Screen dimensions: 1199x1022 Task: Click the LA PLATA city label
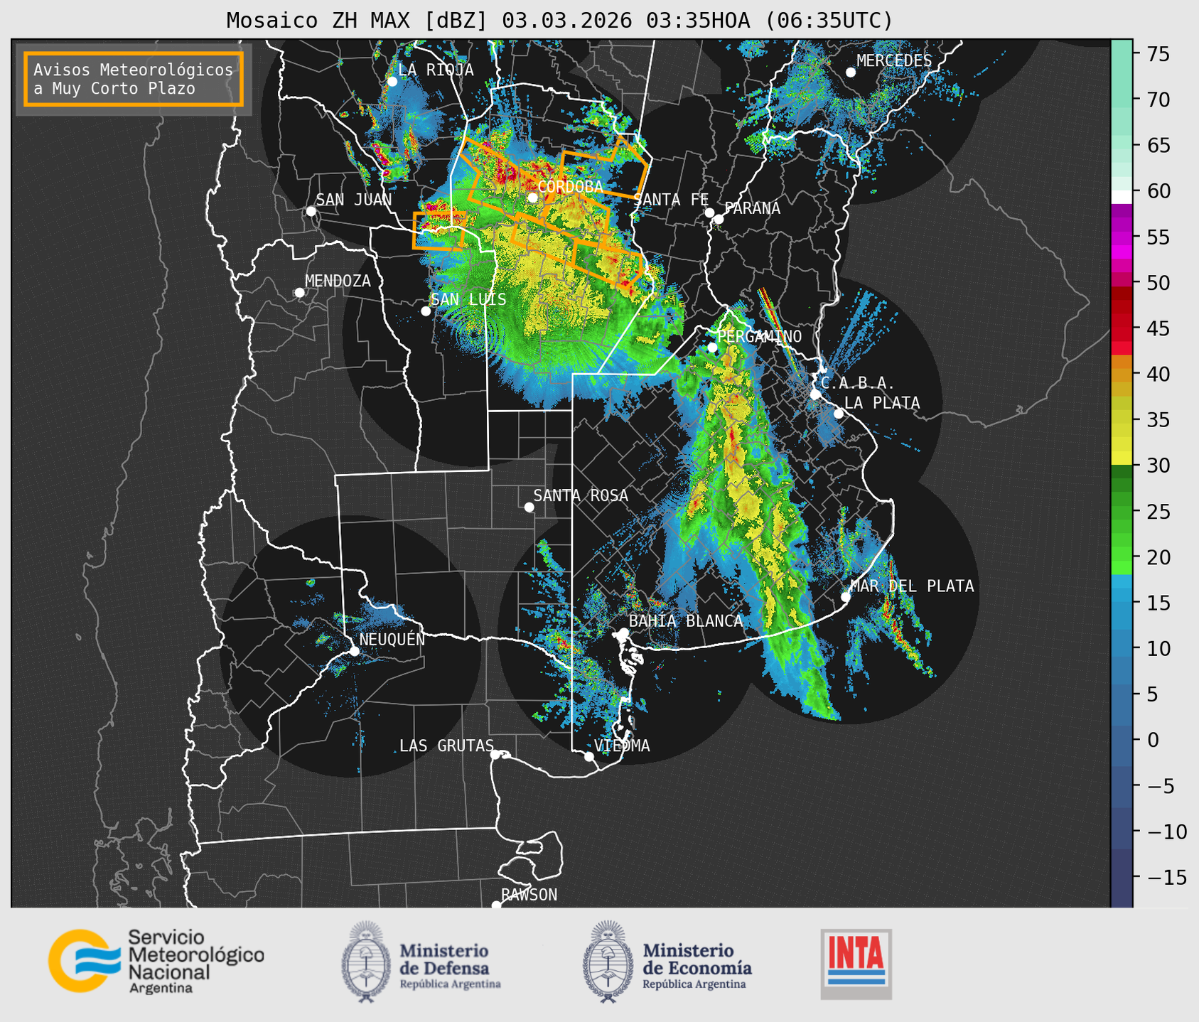[882, 403]
